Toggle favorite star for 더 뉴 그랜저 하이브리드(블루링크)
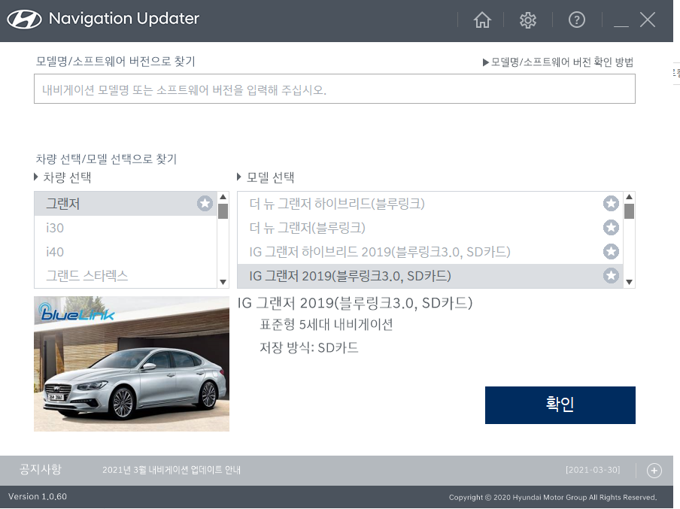Screen dimensions: 680x509 [x=611, y=203]
